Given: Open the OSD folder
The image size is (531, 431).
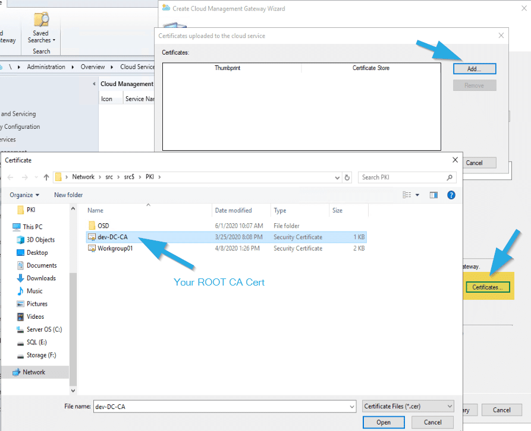Looking at the screenshot, I should pos(103,226).
